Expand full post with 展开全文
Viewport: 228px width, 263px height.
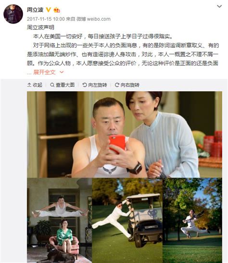pyautogui.click(x=44, y=72)
